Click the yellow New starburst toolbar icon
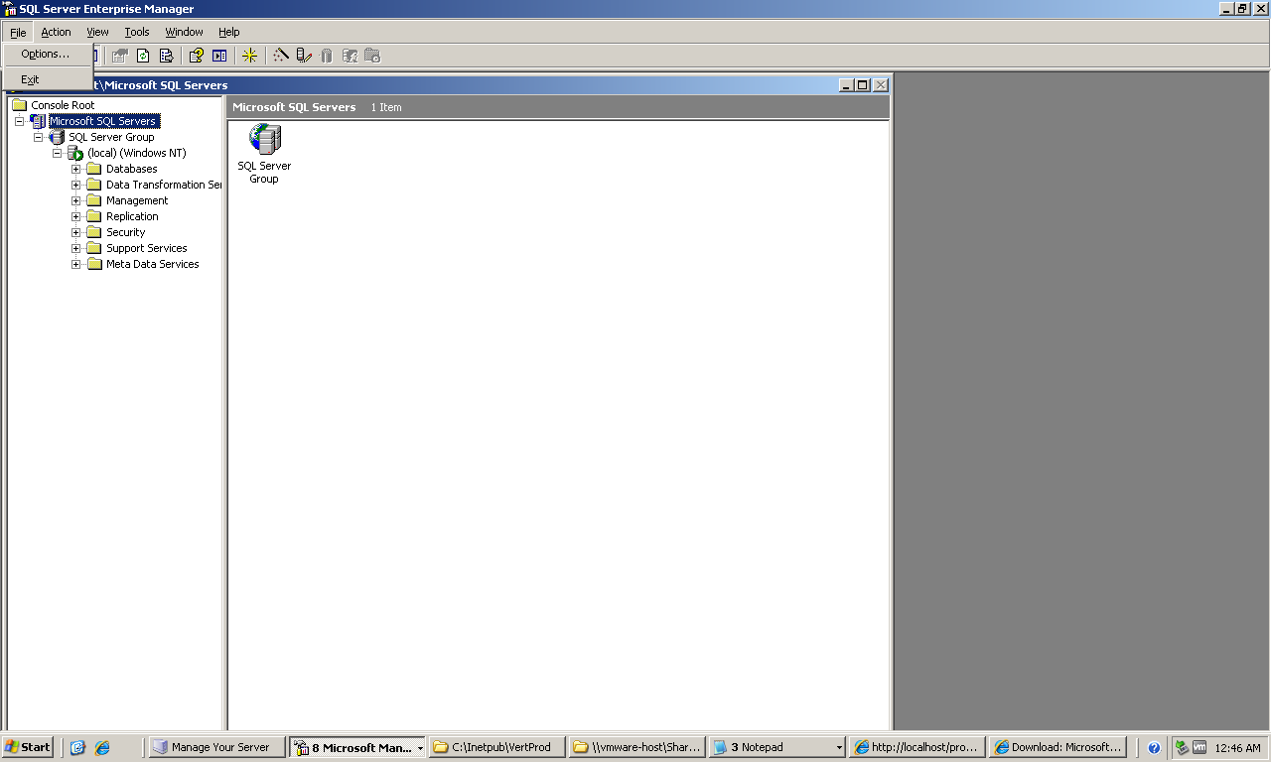 point(250,56)
